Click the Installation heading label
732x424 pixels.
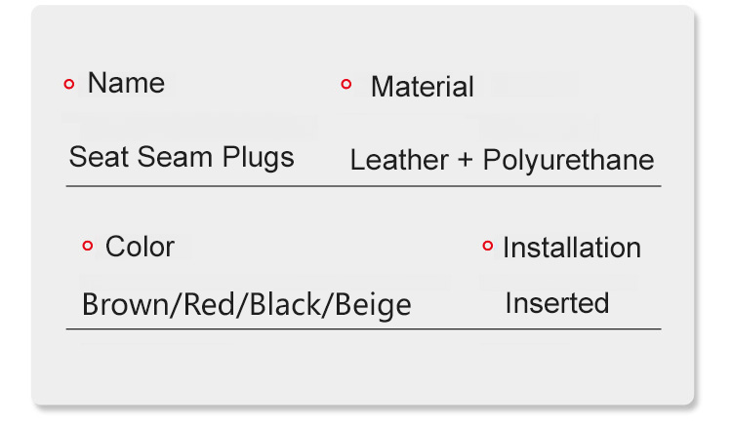coord(571,248)
